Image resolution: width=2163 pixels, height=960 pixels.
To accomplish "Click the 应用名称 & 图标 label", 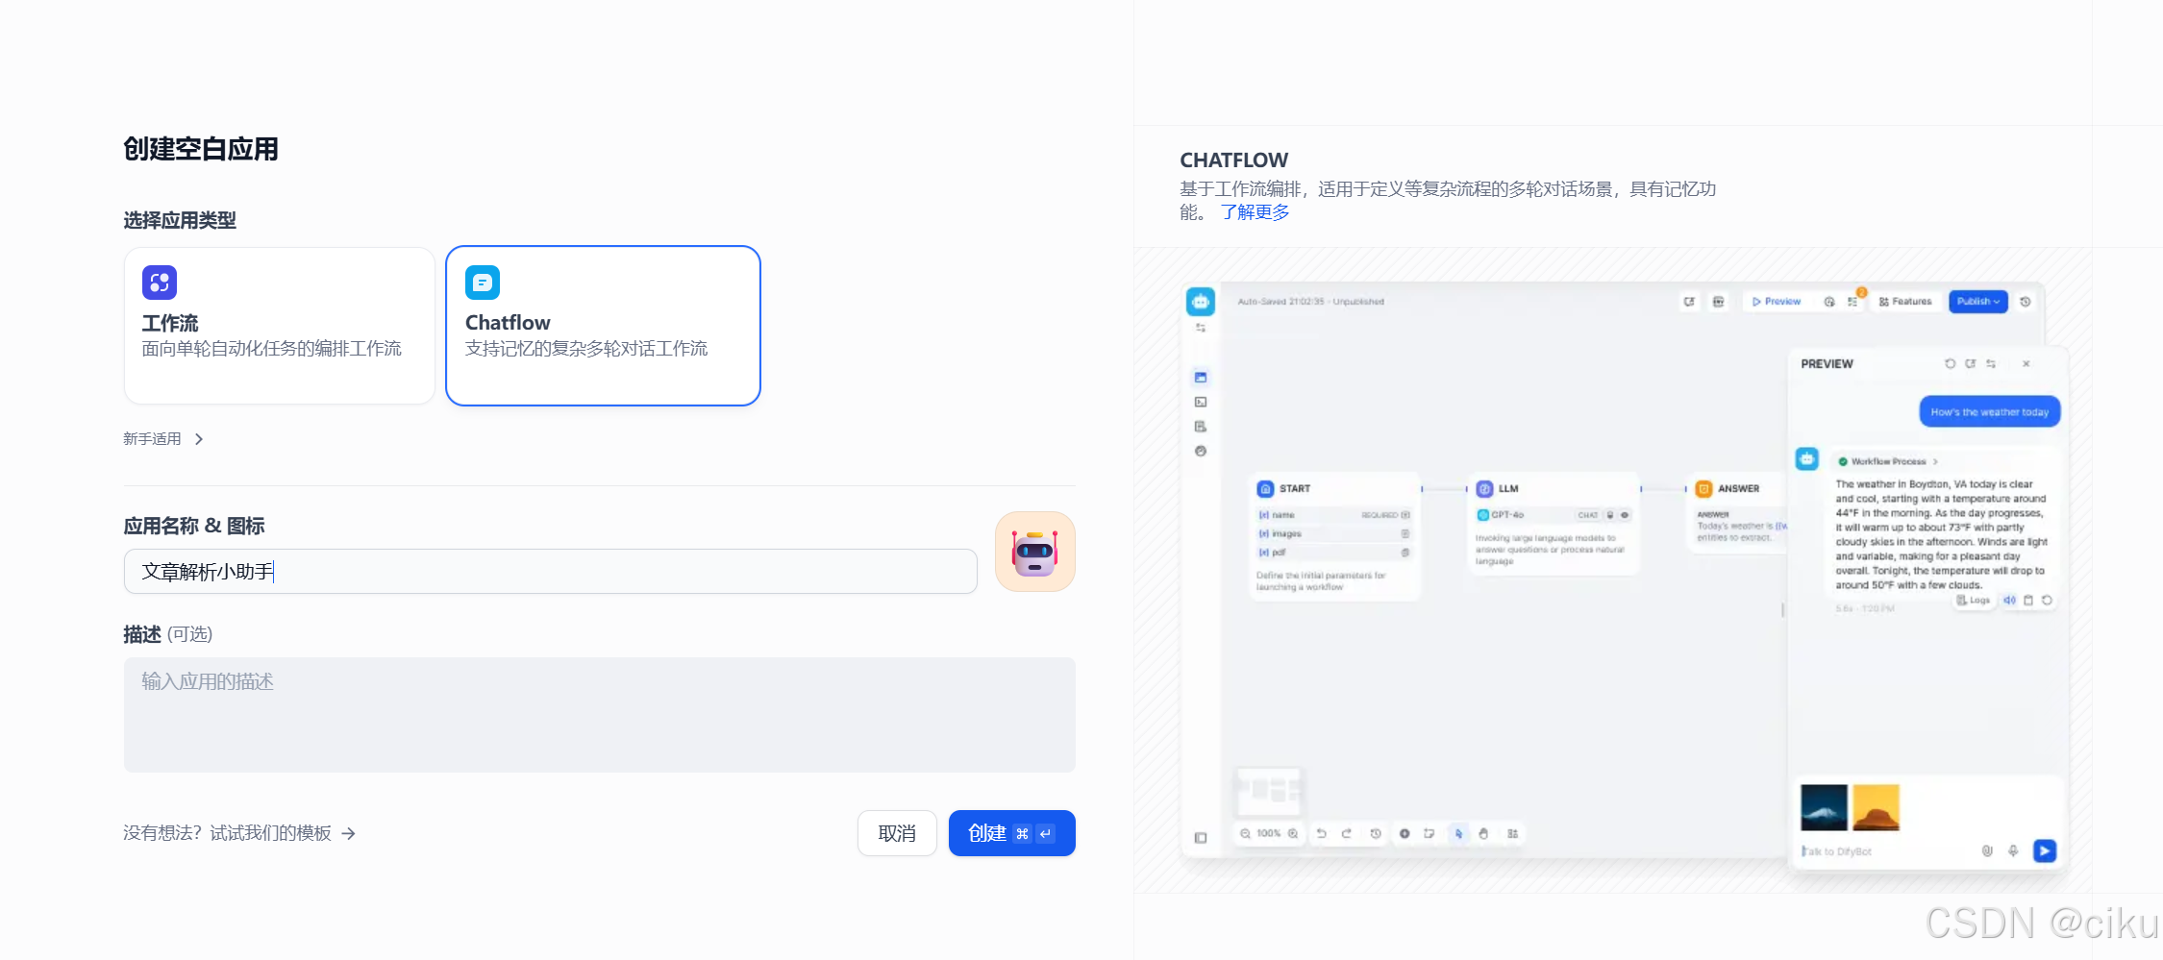I will (194, 526).
